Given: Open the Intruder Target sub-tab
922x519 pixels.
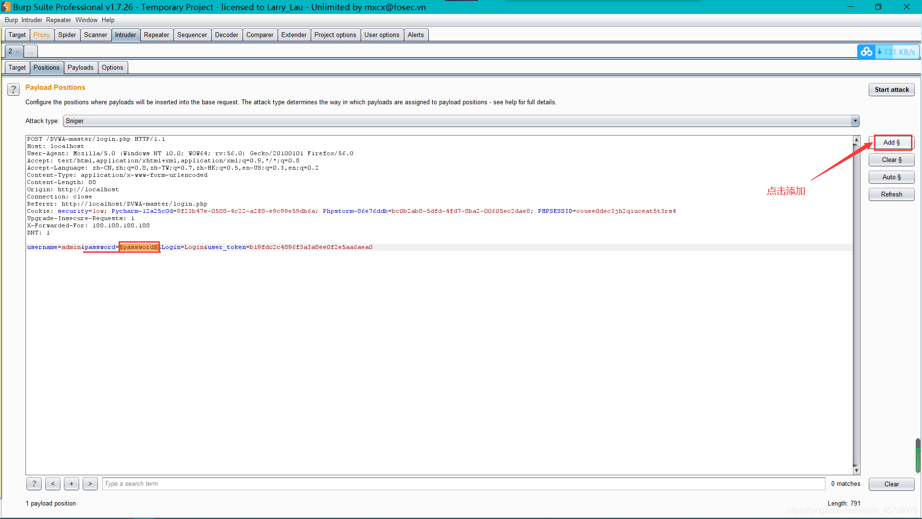Looking at the screenshot, I should tap(17, 68).
